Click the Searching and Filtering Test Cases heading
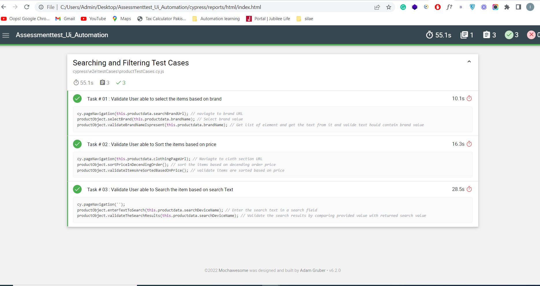 point(131,63)
